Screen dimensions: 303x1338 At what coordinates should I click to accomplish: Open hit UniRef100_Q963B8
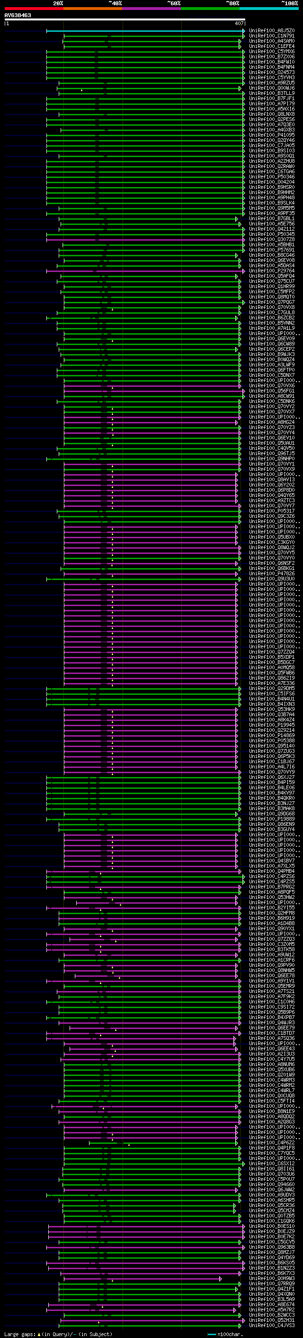coord(272,1247)
